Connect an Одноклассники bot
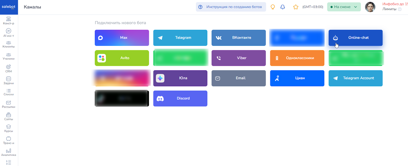This screenshot has width=408, height=166. click(297, 58)
